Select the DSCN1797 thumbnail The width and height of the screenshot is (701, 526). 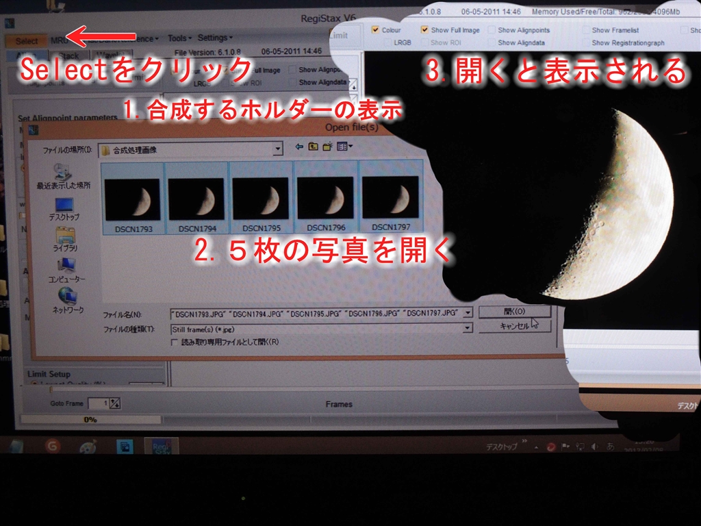(390, 197)
